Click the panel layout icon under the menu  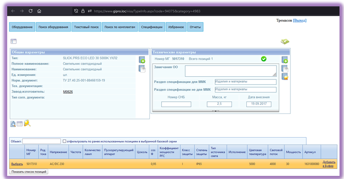(14, 41)
